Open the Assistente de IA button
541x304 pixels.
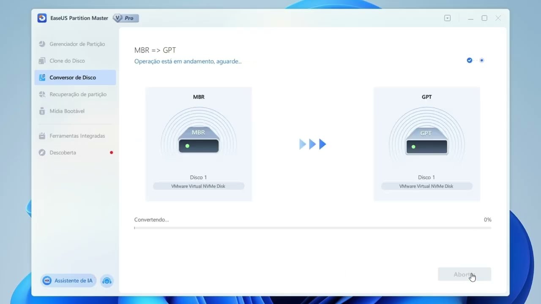pos(68,280)
